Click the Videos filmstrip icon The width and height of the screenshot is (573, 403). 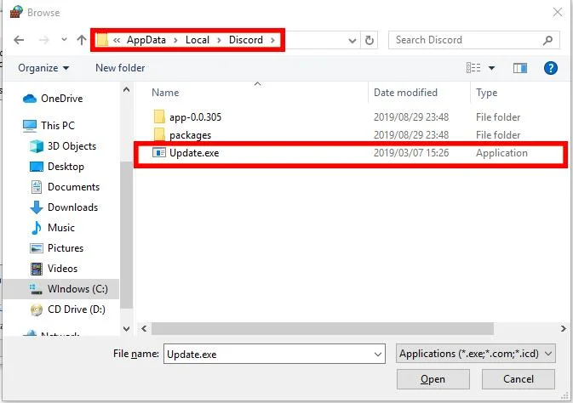click(x=37, y=269)
